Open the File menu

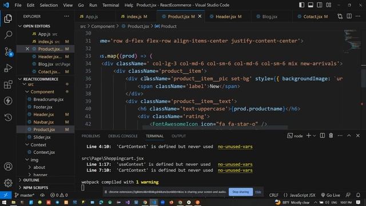(x=18, y=5)
